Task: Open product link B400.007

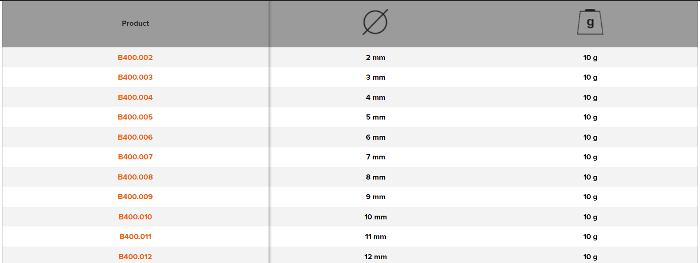Action: click(135, 157)
